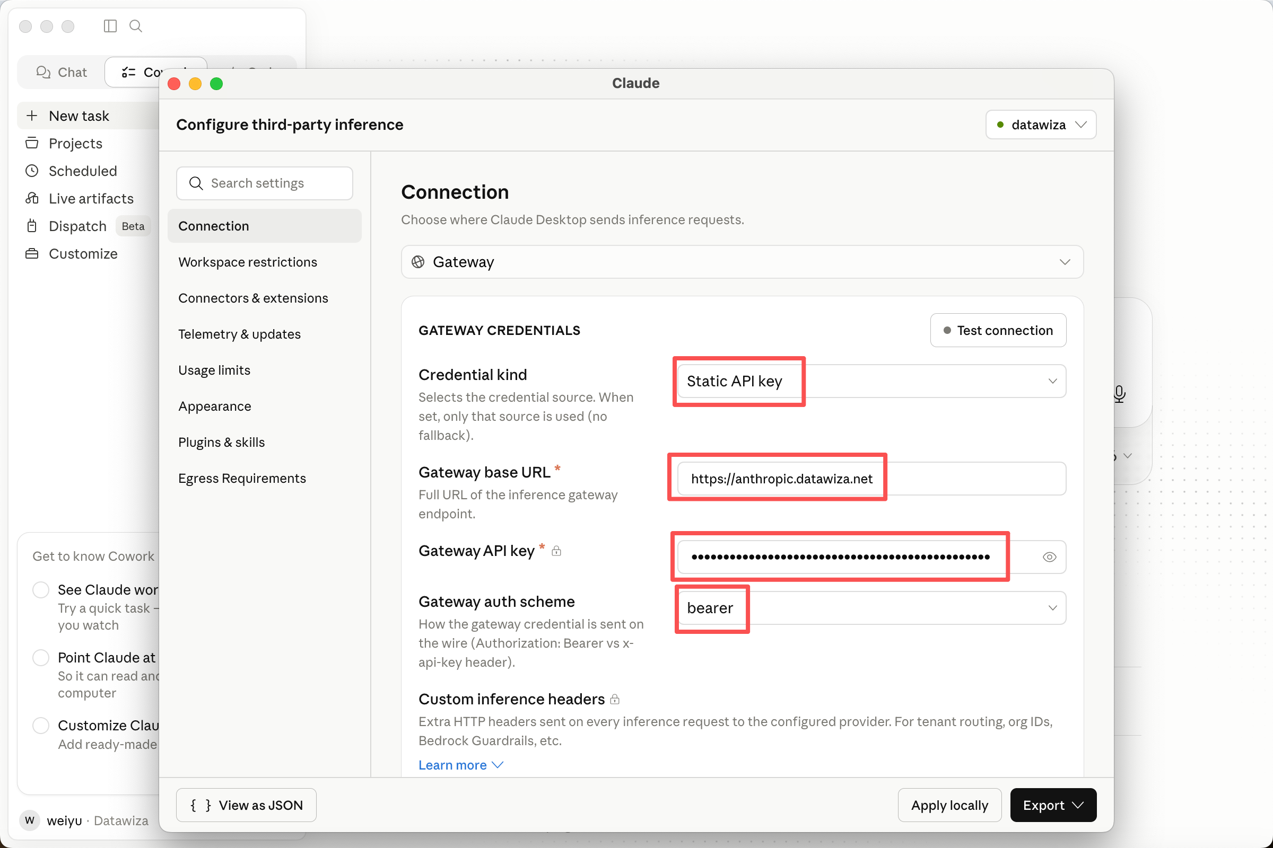Open the Export button dropdown
1273x848 pixels.
point(1053,805)
